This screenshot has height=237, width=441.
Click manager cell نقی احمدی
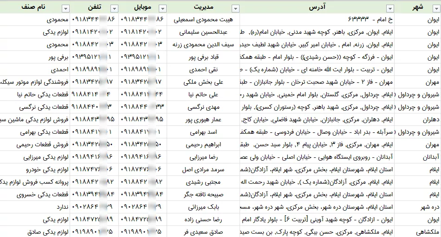point(203,69)
